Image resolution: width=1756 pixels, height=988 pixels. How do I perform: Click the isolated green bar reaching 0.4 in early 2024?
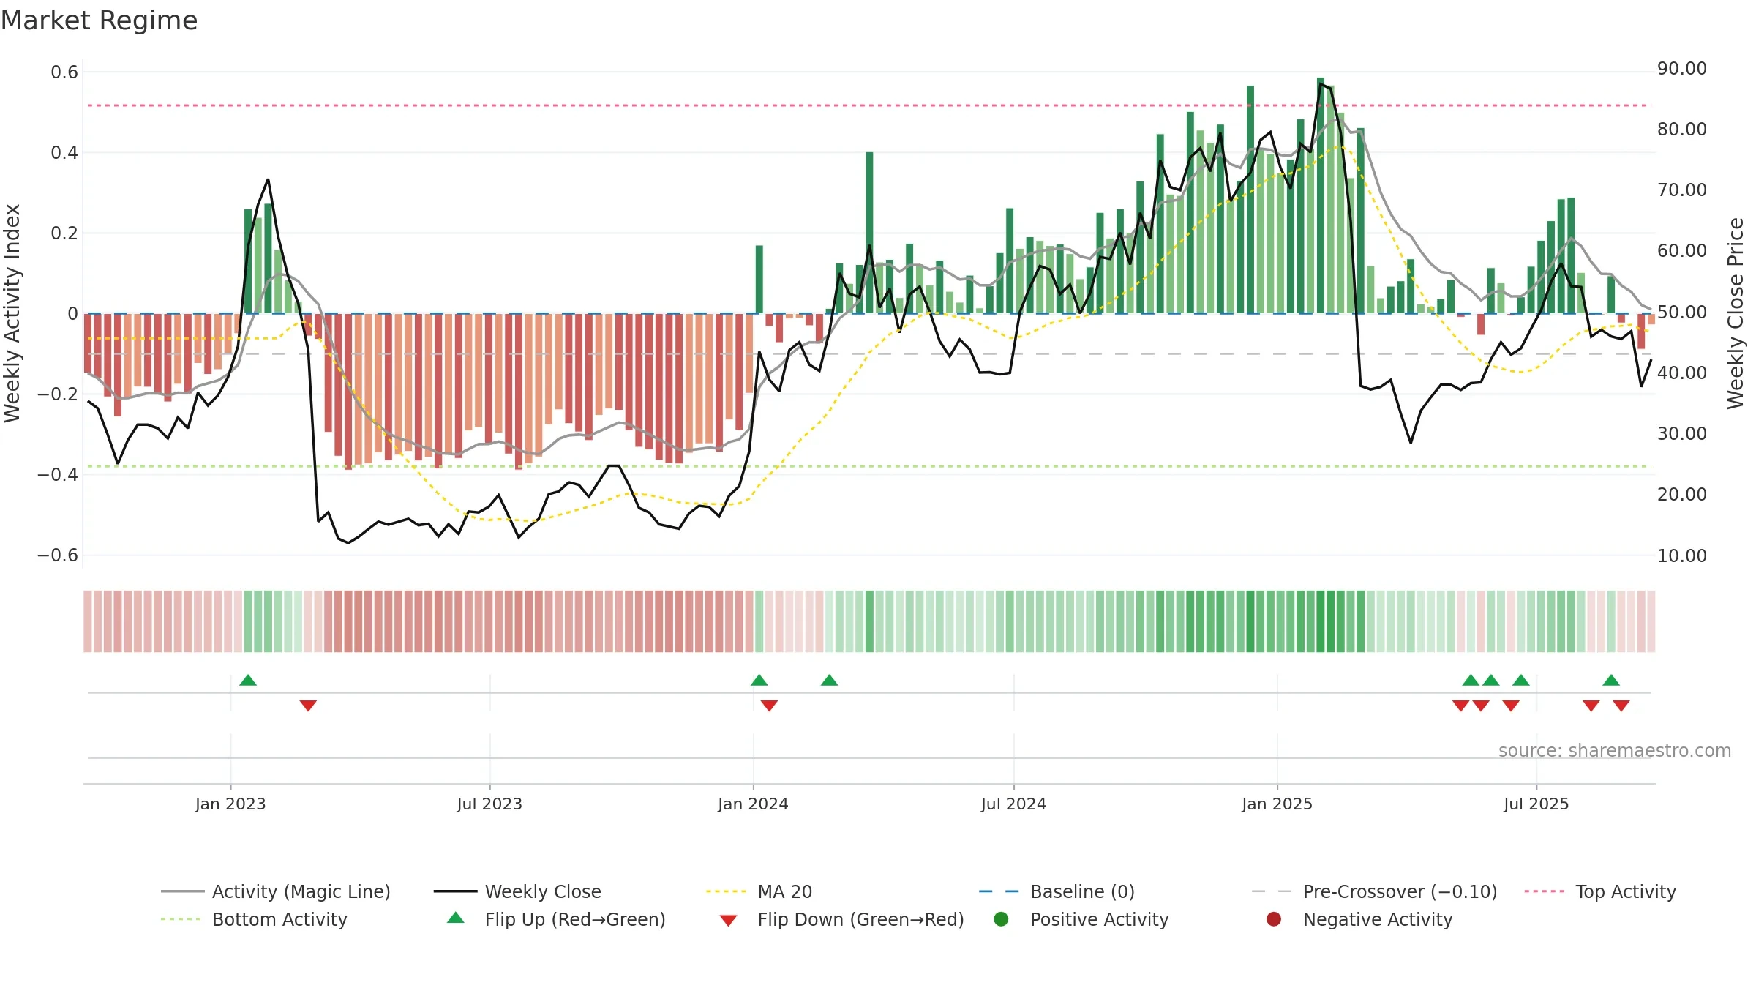click(869, 233)
